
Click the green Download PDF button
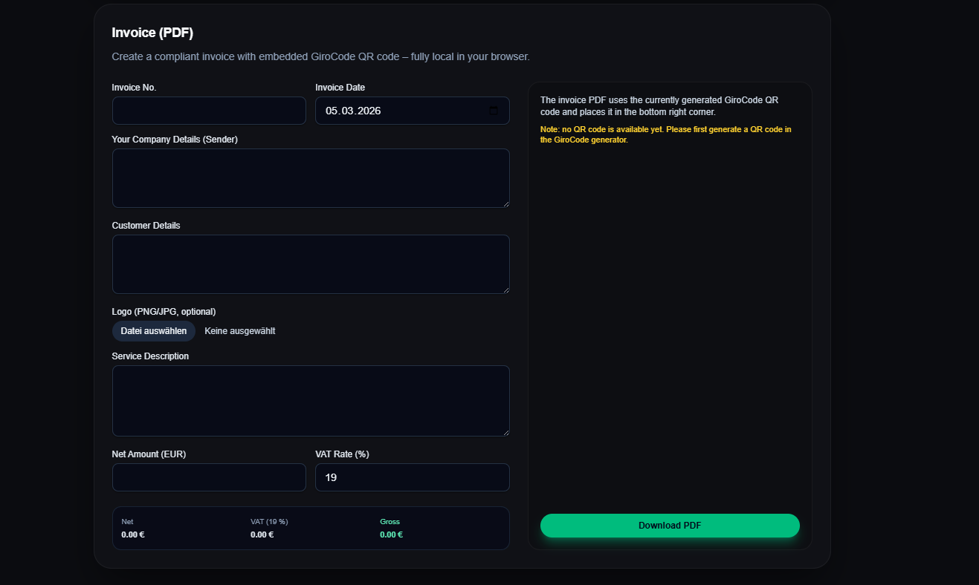pyautogui.click(x=669, y=525)
